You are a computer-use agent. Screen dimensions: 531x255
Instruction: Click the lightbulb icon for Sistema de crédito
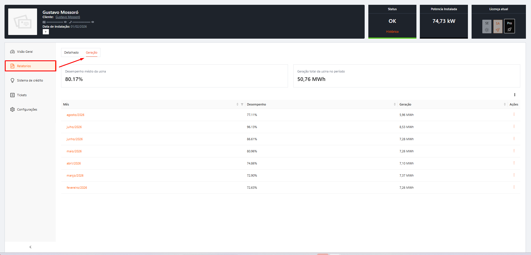click(12, 80)
